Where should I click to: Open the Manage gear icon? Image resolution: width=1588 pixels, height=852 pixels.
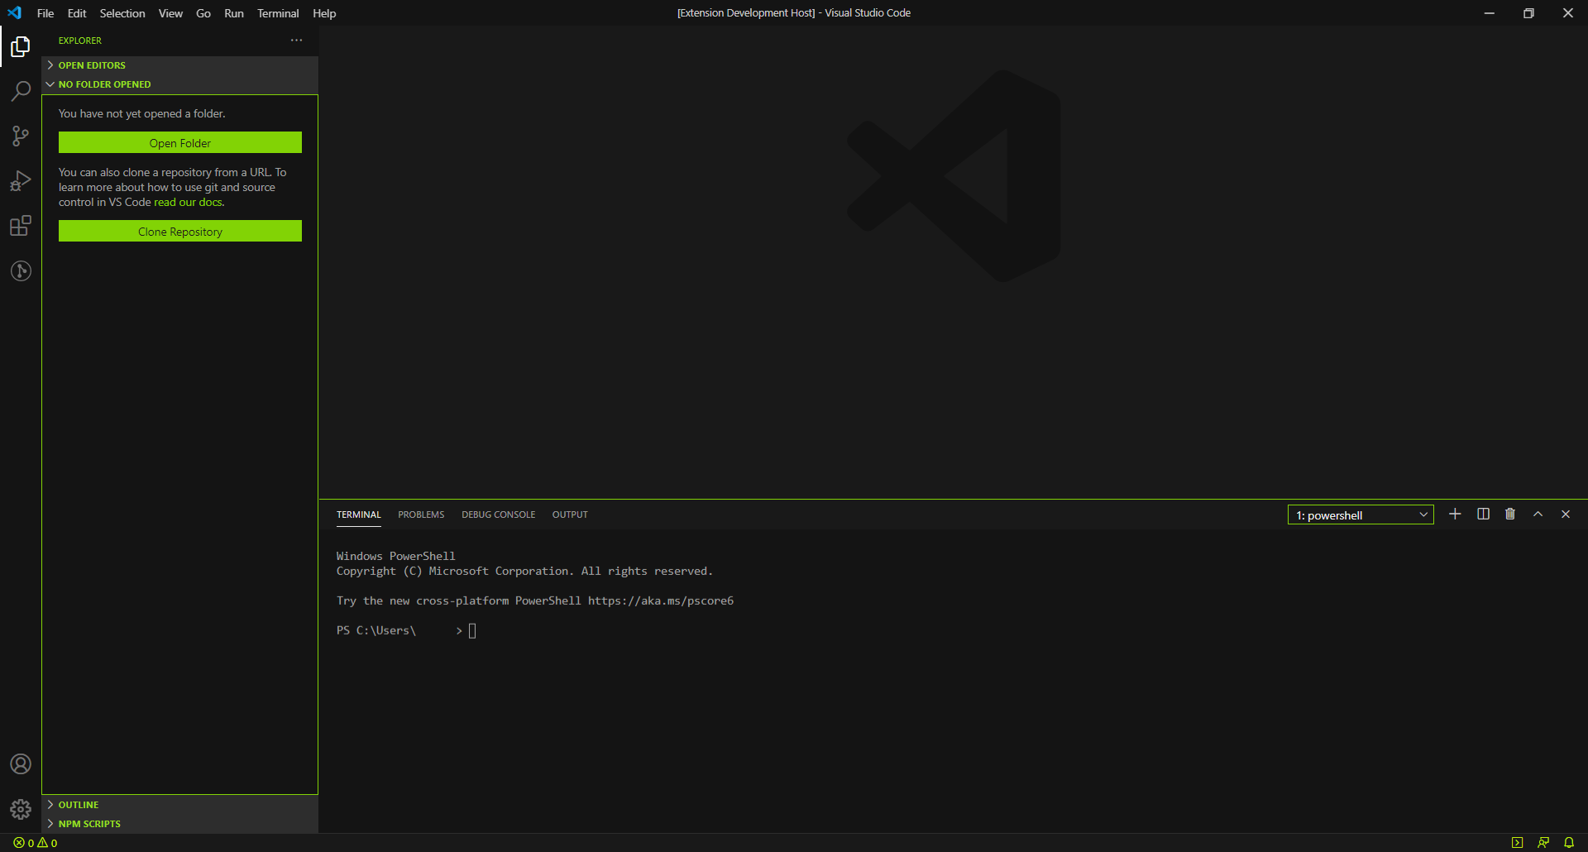click(21, 808)
